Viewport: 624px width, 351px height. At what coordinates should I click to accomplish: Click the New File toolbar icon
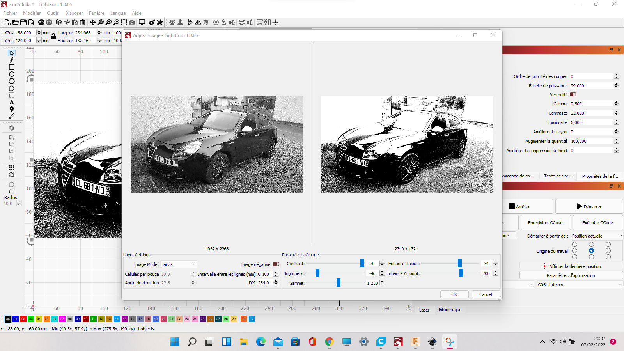tap(7, 22)
